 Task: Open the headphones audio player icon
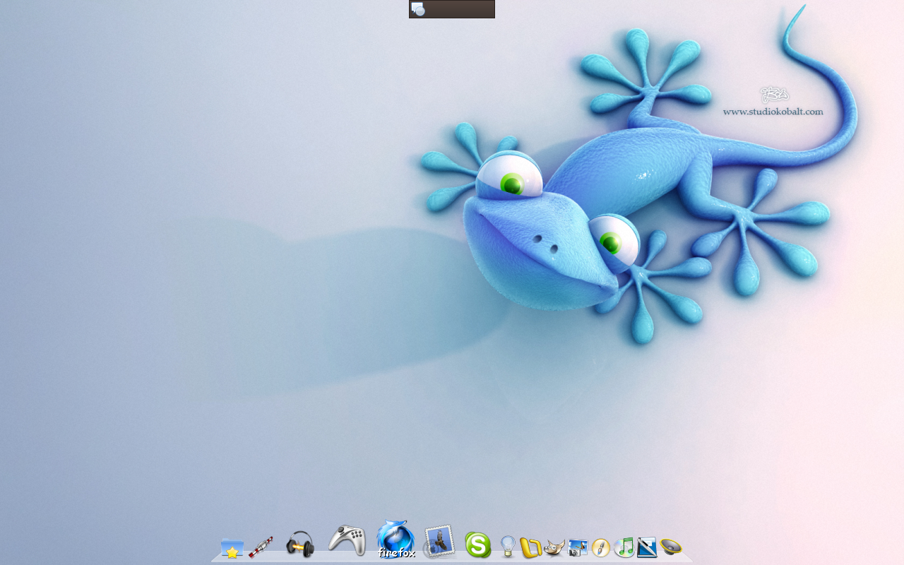click(300, 545)
